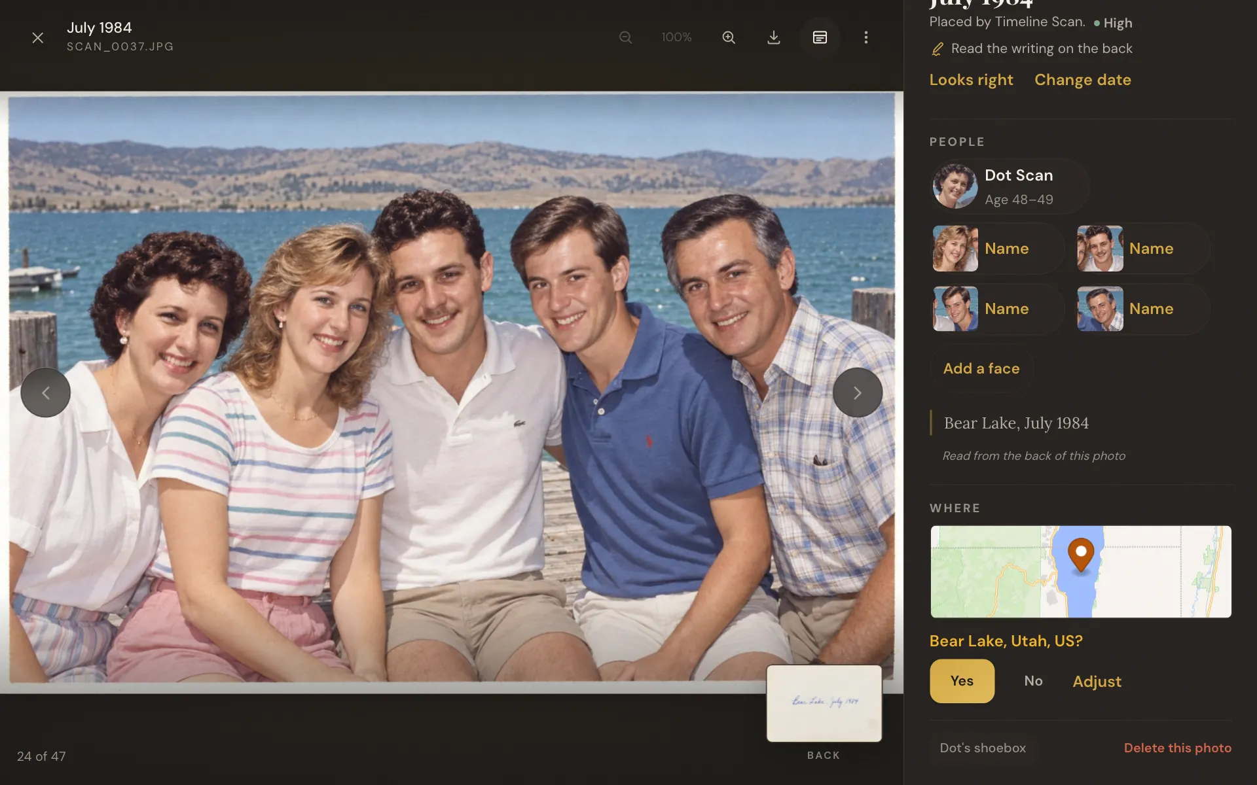The image size is (1257, 785).
Task: Open the map preview of Bear Lake
Action: pyautogui.click(x=1081, y=572)
